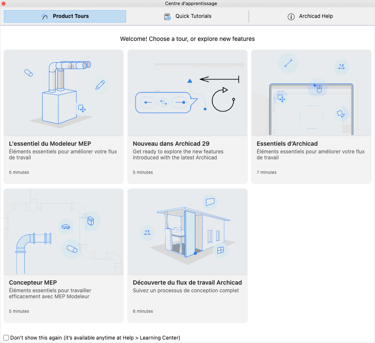Click the window icon beside the house
This screenshot has width=375, height=343.
pos(220,250)
